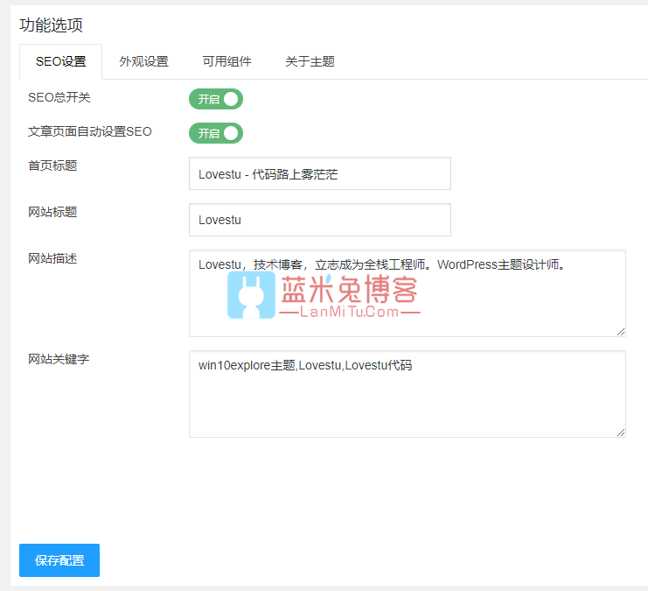Screen dimensions: 648x591
Task: Switch to the SEO设置 tab
Action: click(x=60, y=61)
